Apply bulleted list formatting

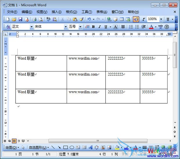tap(137, 27)
